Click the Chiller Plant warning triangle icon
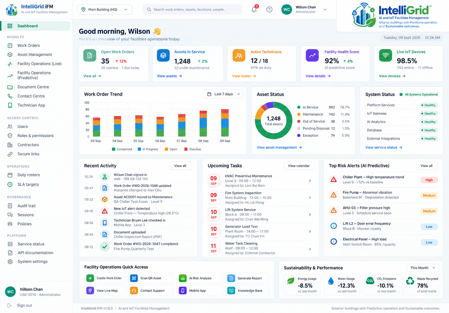449x313 pixels. click(334, 179)
